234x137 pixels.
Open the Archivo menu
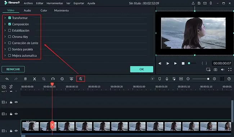tap(28, 3)
